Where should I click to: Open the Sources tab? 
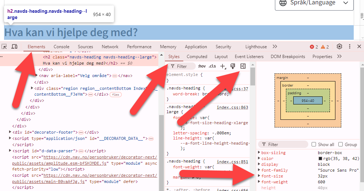[85, 47]
